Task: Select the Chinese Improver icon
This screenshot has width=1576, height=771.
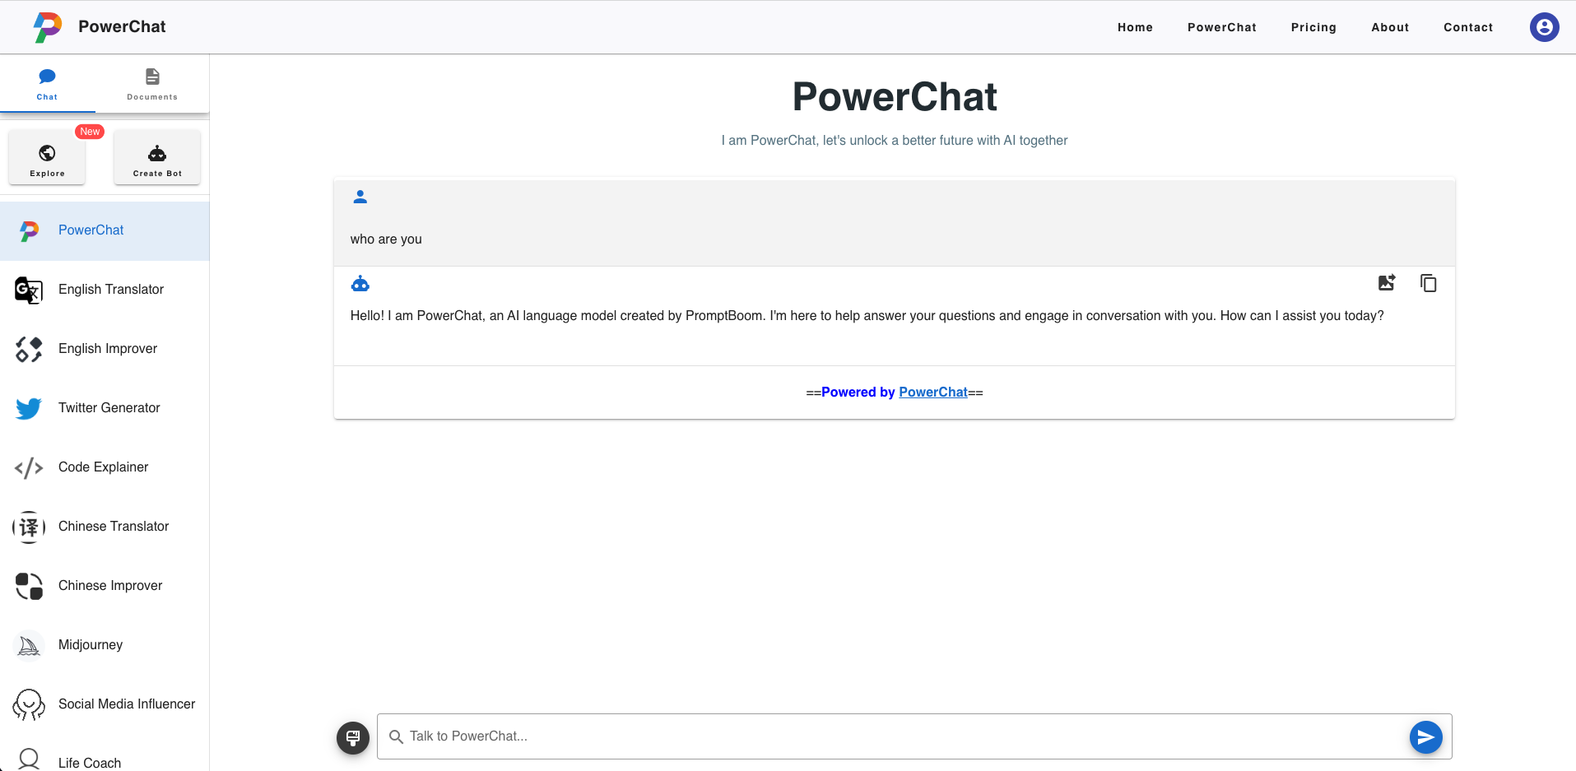Action: (x=29, y=586)
